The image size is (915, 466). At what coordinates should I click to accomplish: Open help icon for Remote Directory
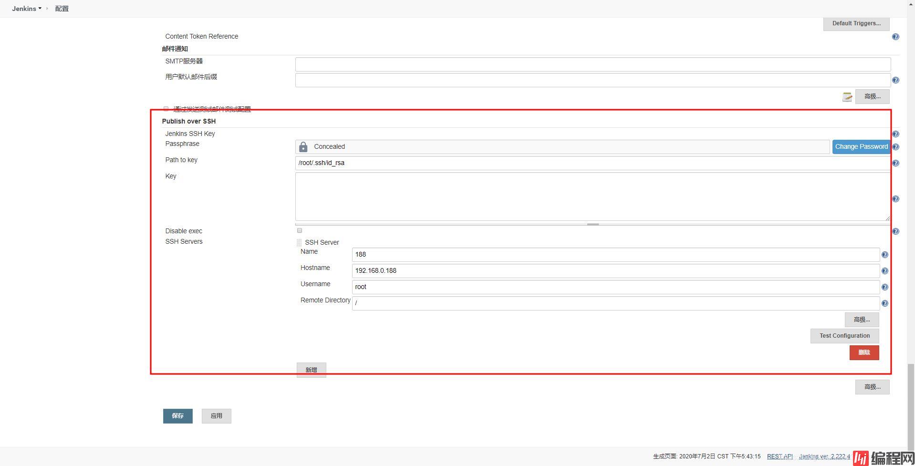pyautogui.click(x=884, y=303)
